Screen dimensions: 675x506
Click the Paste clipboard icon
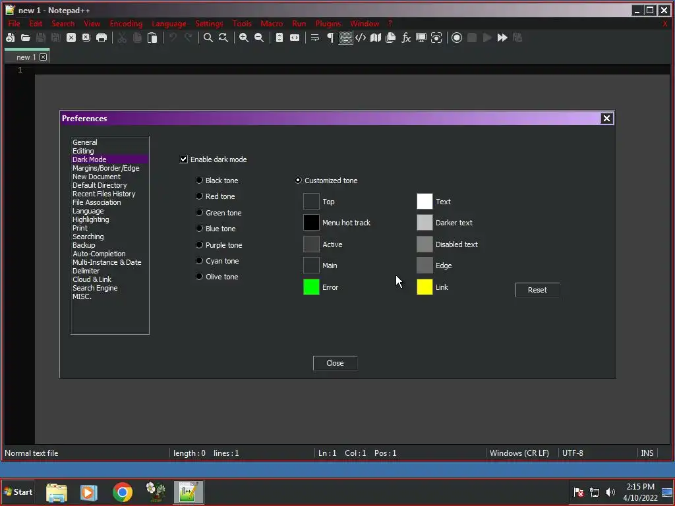click(152, 38)
